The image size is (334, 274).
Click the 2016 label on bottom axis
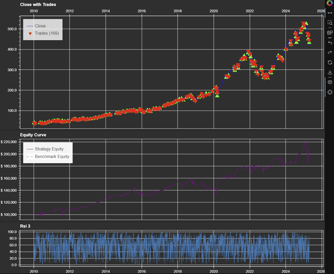pos(142,271)
